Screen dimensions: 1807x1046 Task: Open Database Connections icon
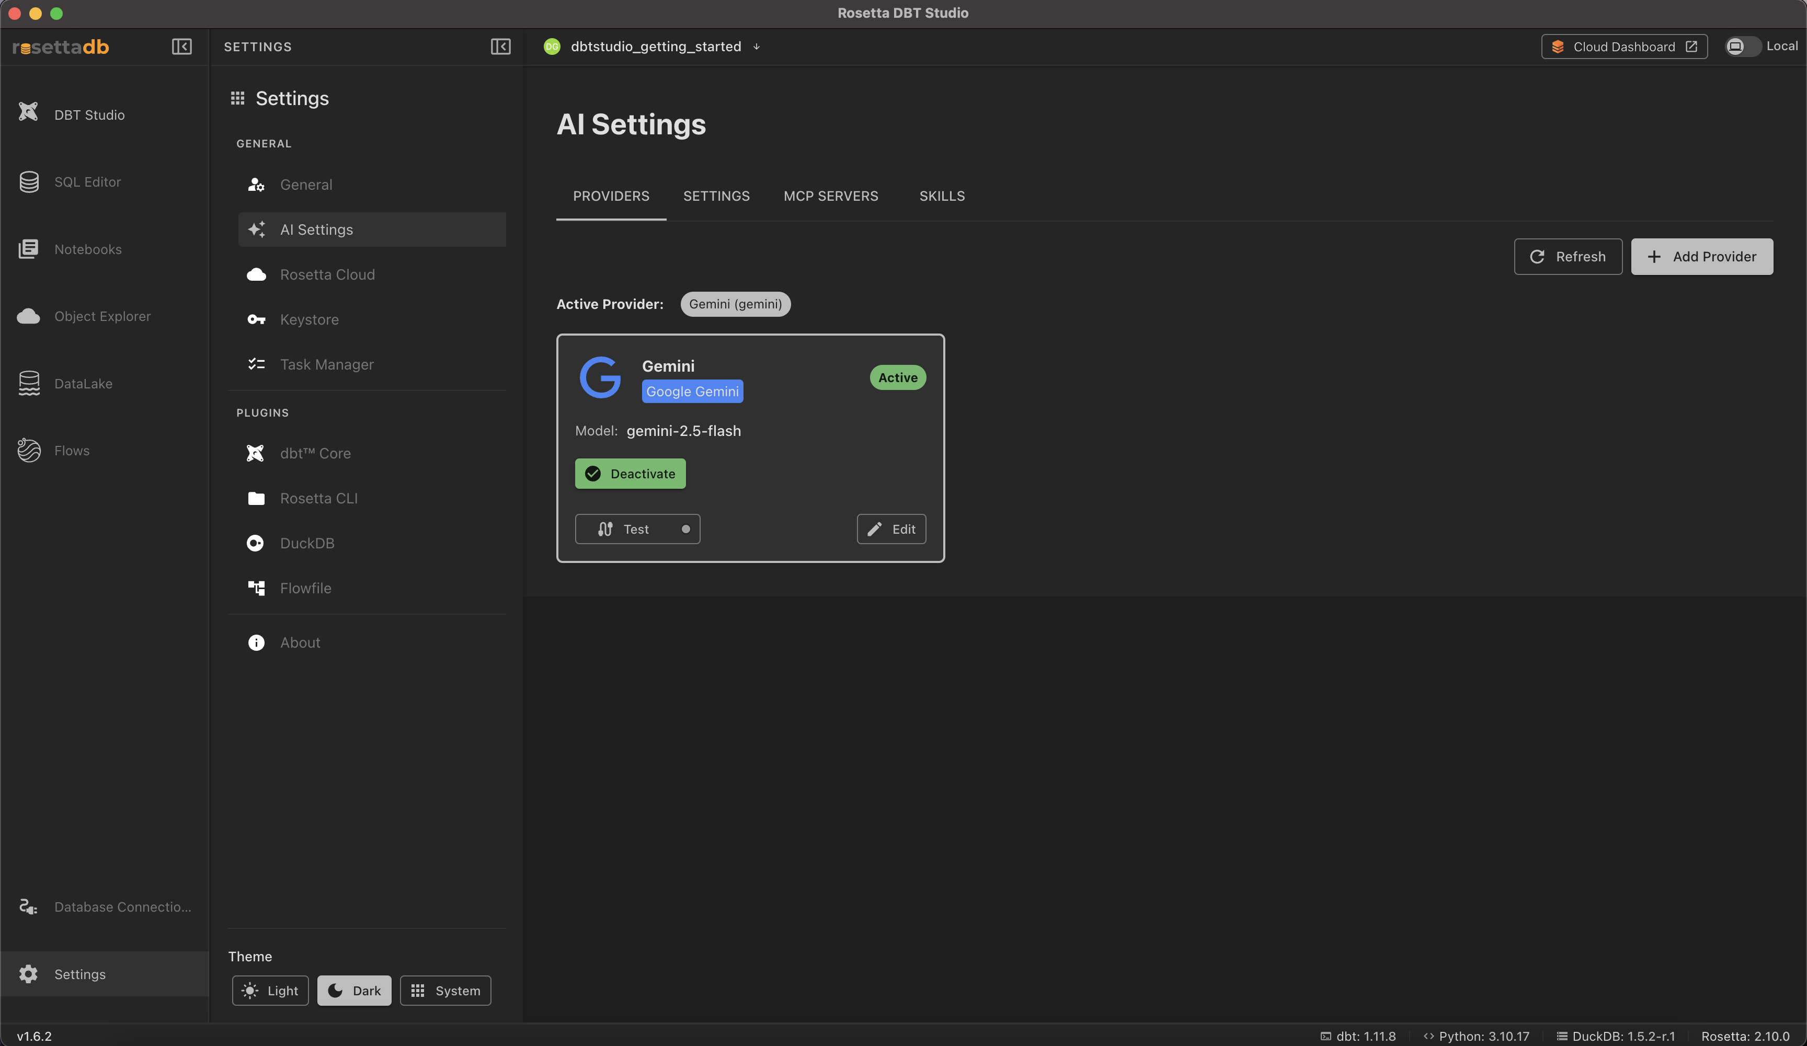(x=29, y=906)
